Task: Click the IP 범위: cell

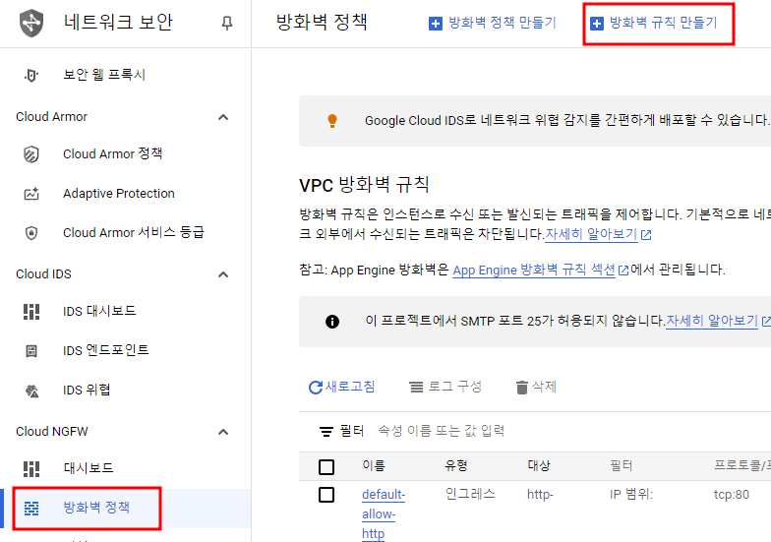Action: [x=631, y=494]
